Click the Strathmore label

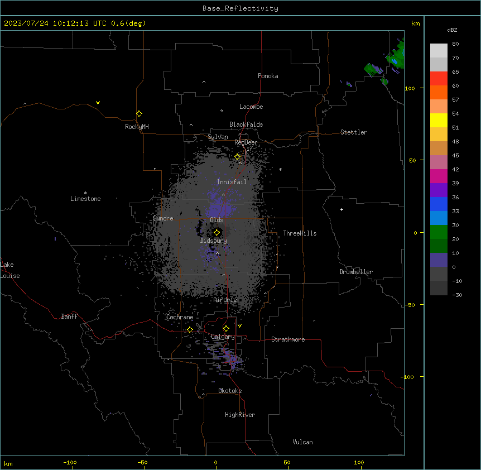288,339
